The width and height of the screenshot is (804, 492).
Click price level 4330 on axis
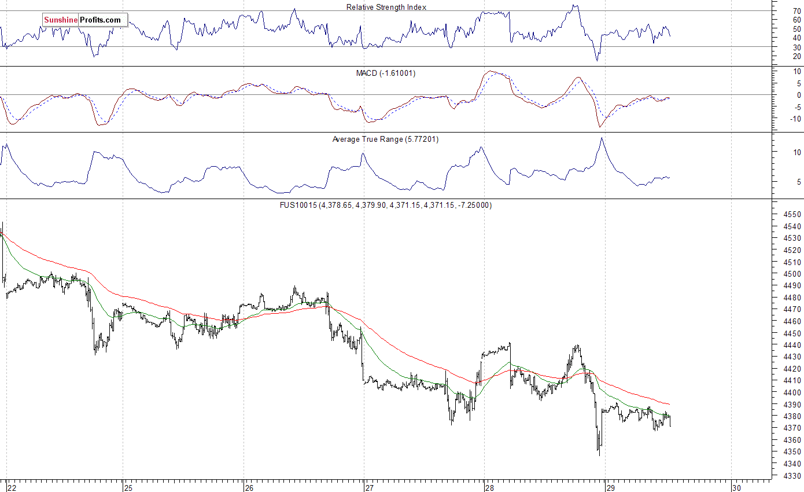pos(792,476)
